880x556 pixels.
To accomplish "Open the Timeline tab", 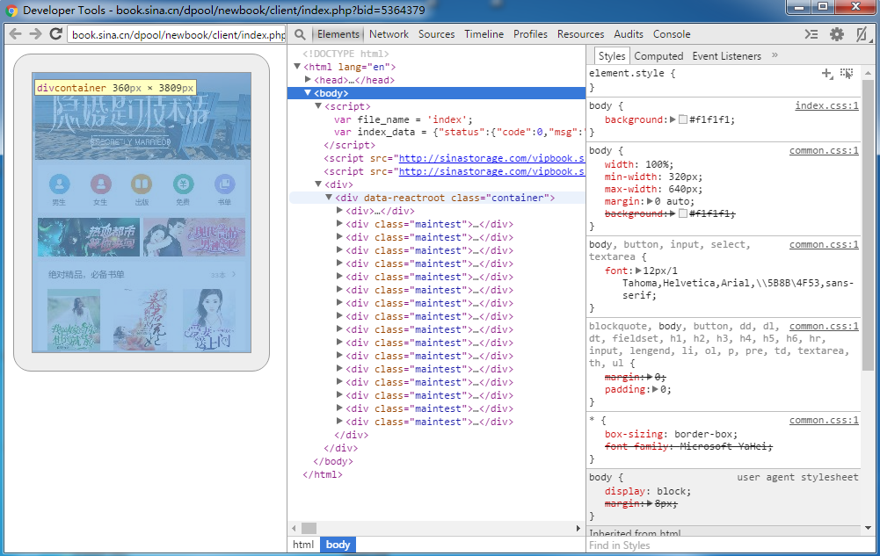I will click(x=484, y=34).
